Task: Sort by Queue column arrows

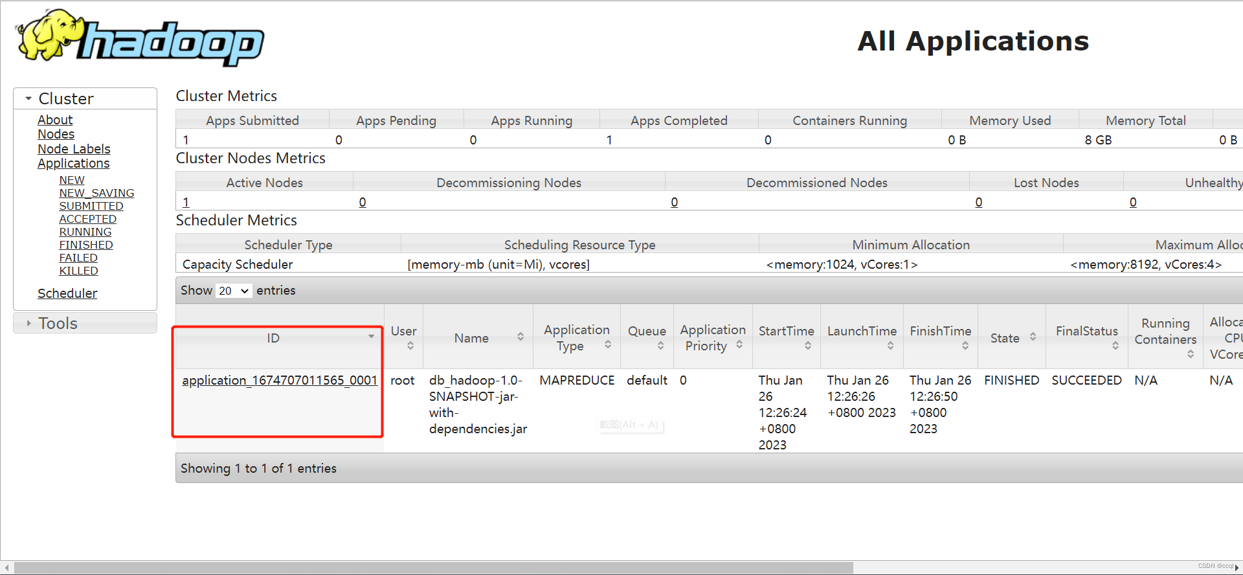Action: [660, 346]
